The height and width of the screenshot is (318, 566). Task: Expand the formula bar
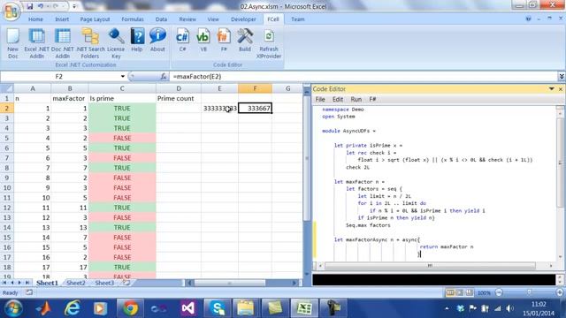[x=562, y=77]
